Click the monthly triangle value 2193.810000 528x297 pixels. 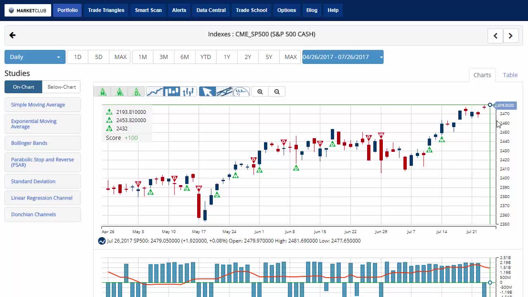[x=131, y=112]
